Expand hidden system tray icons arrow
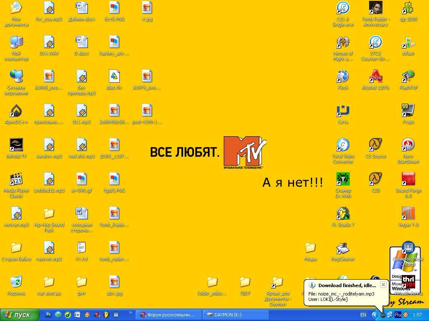 (x=375, y=315)
